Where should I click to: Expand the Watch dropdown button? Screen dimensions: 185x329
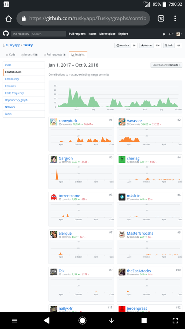point(123,46)
